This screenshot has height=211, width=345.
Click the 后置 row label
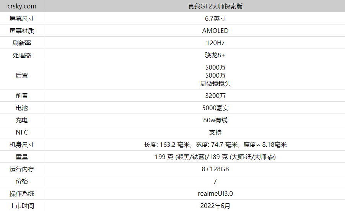pyautogui.click(x=22, y=75)
